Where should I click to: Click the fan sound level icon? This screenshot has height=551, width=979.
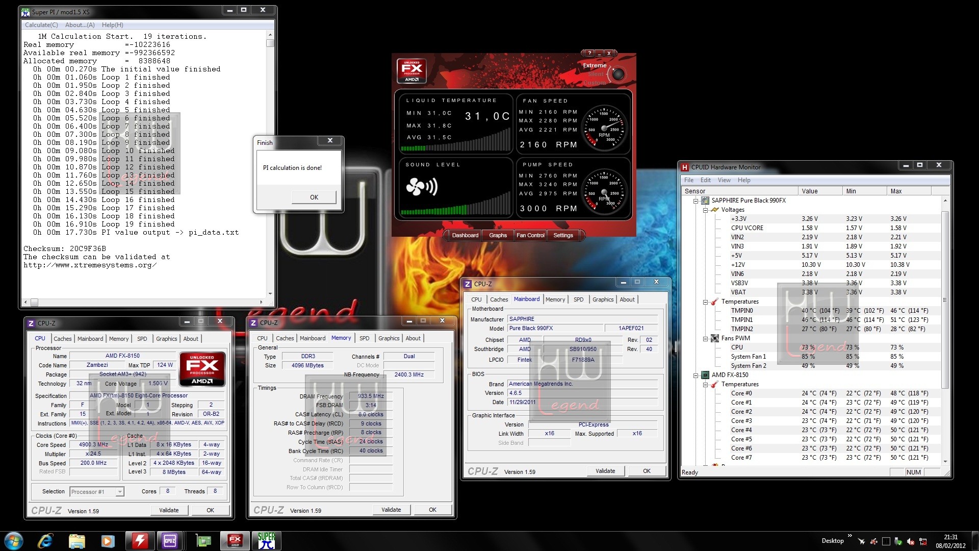pyautogui.click(x=422, y=187)
